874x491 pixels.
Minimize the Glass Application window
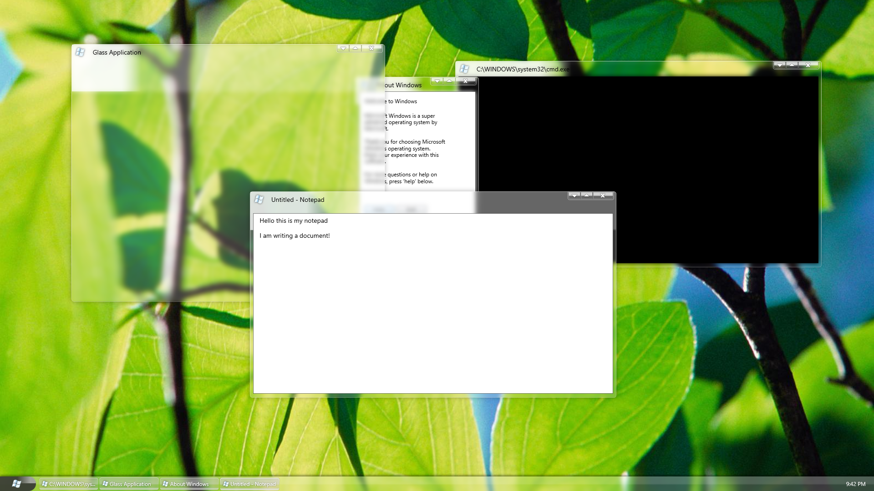(x=343, y=48)
